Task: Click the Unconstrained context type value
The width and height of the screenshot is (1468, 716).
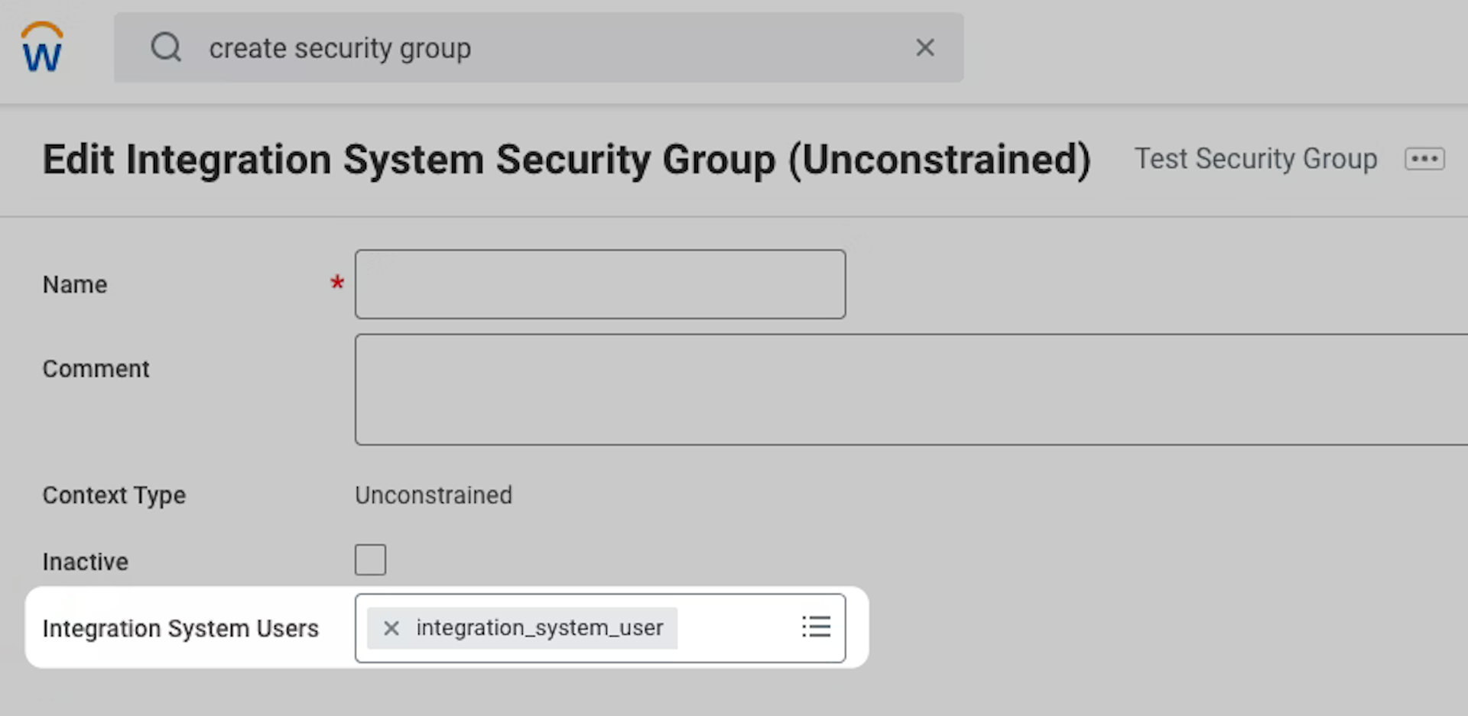Action: 434,496
